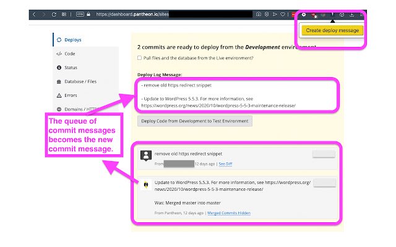The width and height of the screenshot is (396, 247).
Task: Click the Code brackets icon
Action: 59,54
